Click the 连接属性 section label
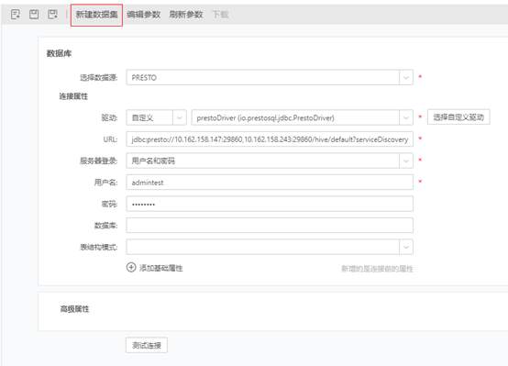The image size is (508, 366). 73,96
